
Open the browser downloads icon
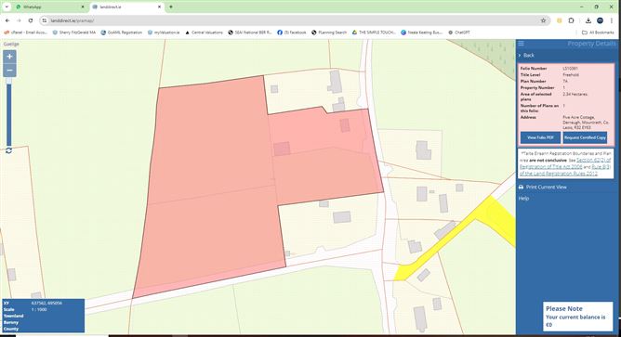(x=588, y=20)
